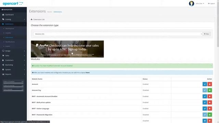Screen dimensions: 219x123
Task: Expand the Reports sidebar menu
Action: [13, 74]
